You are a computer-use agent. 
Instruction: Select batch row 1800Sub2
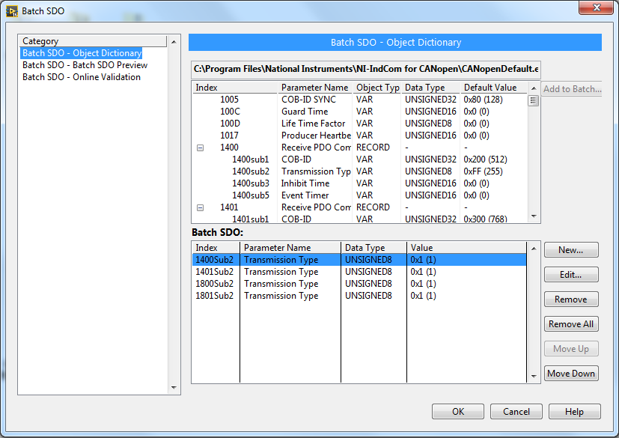(x=359, y=284)
